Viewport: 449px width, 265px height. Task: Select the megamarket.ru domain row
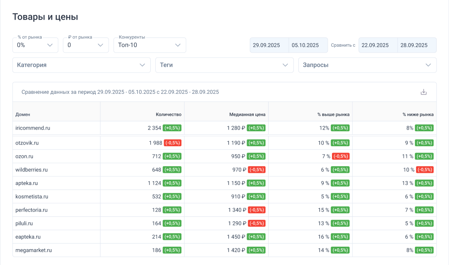[x=33, y=250]
